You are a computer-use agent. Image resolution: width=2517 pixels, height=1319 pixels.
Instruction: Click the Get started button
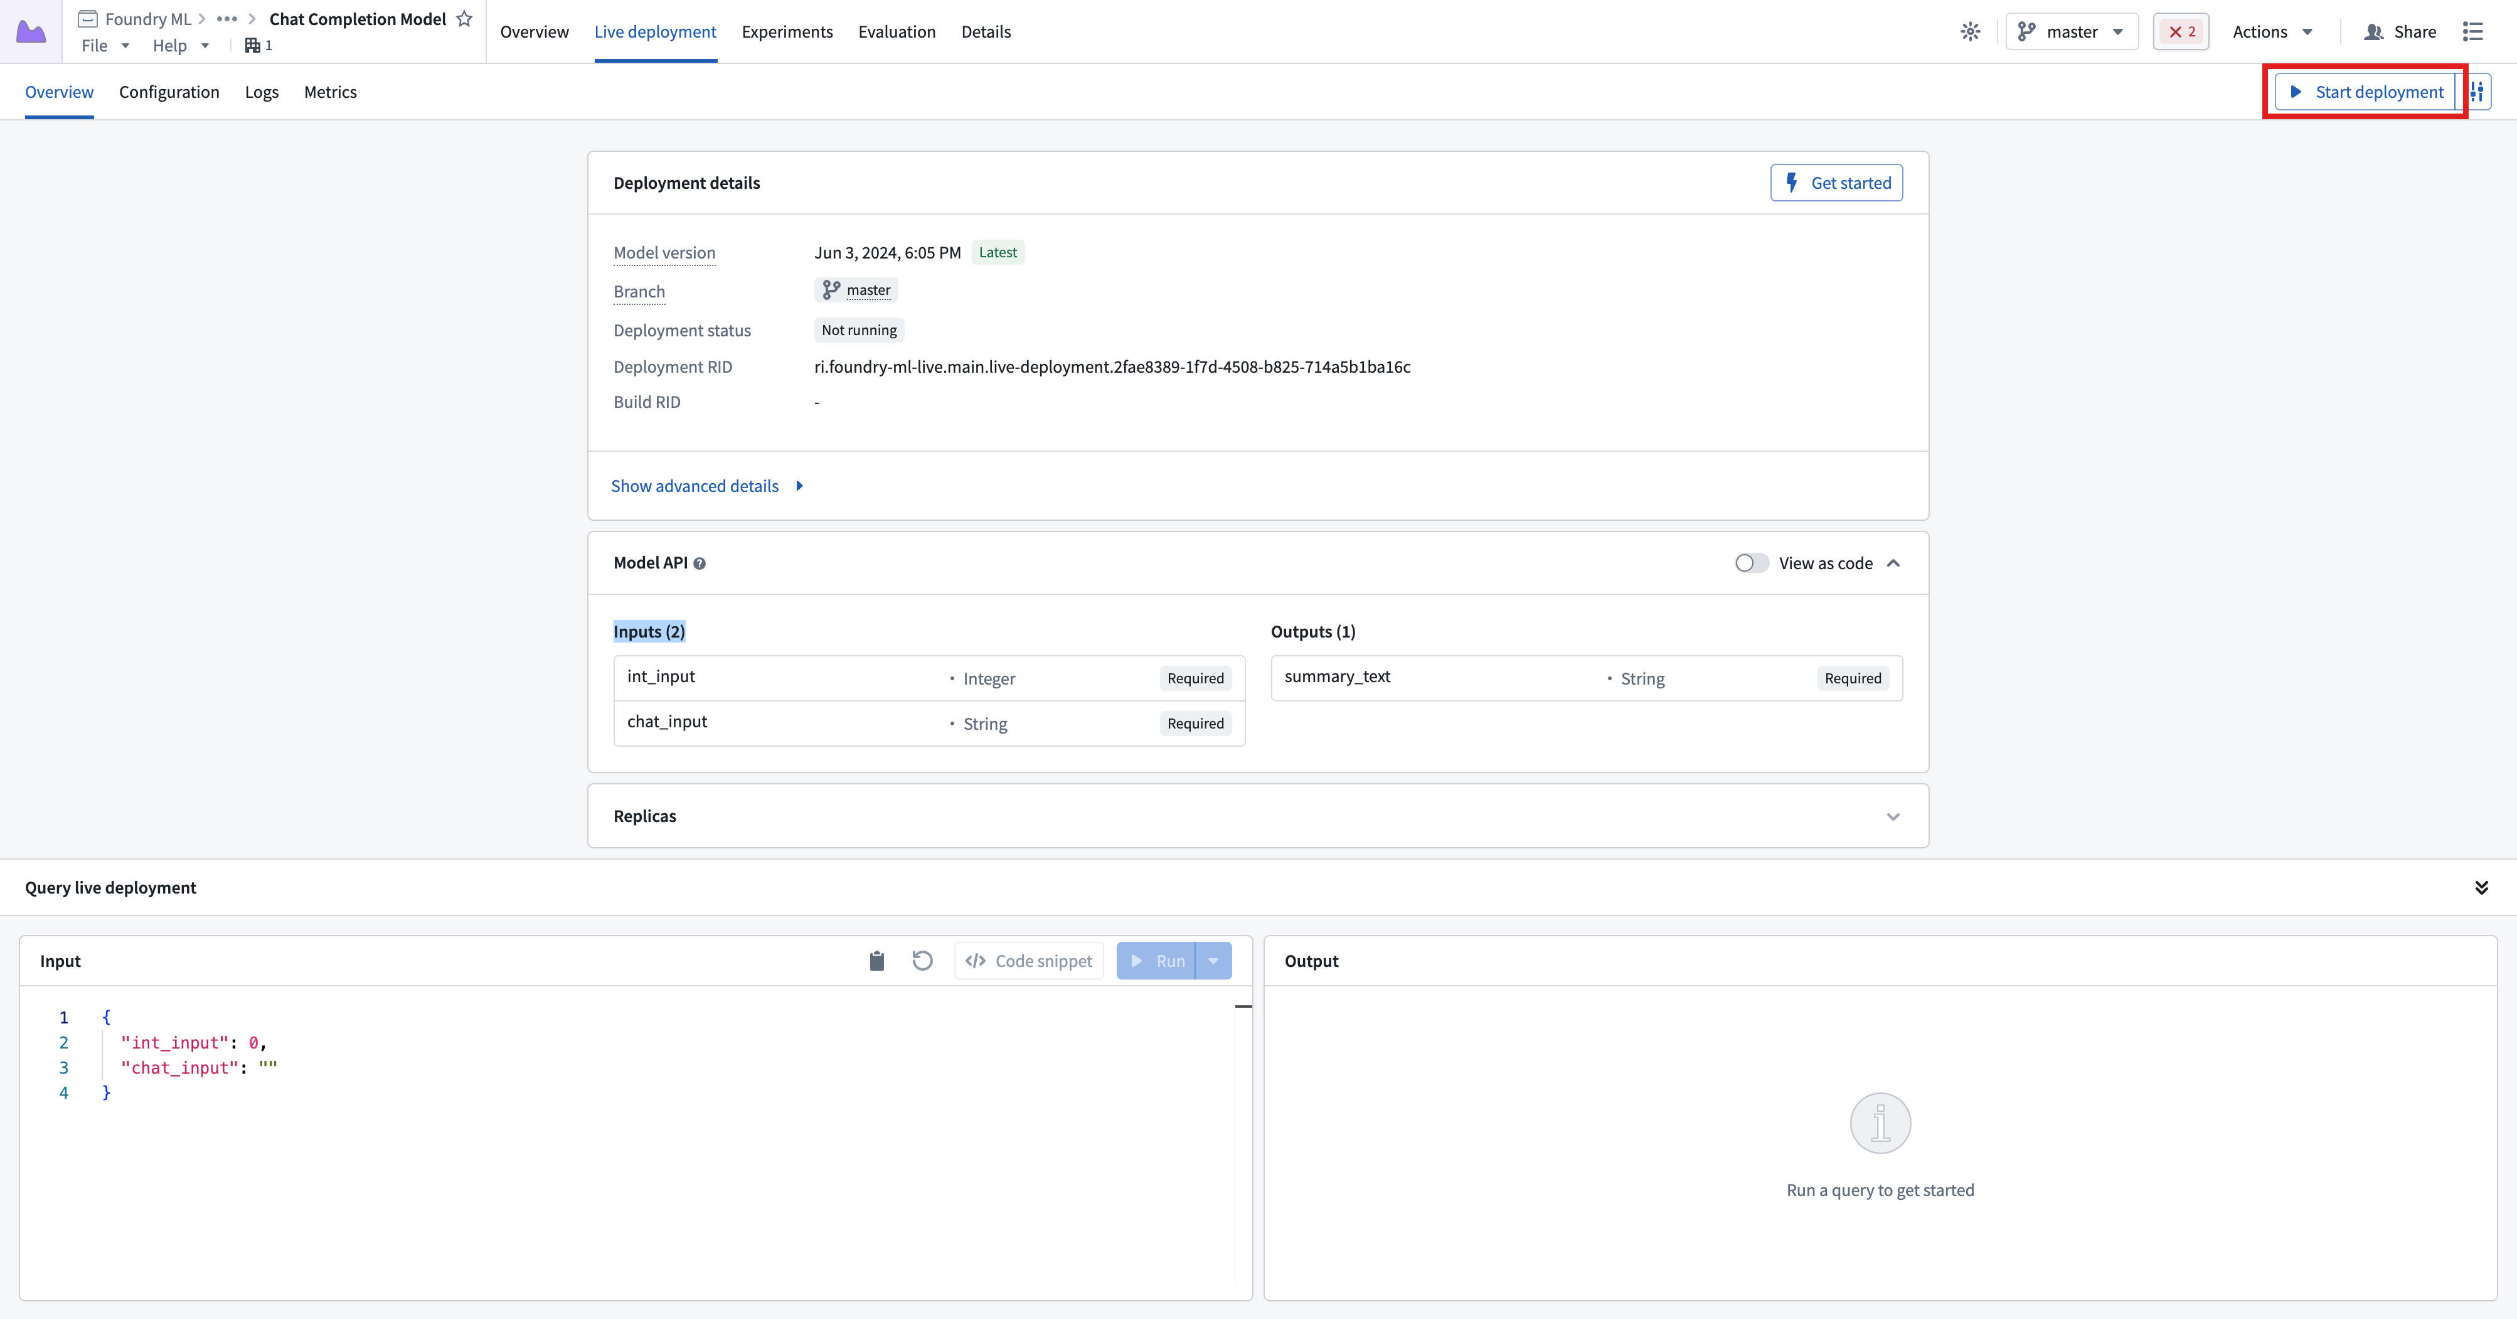click(x=1836, y=183)
